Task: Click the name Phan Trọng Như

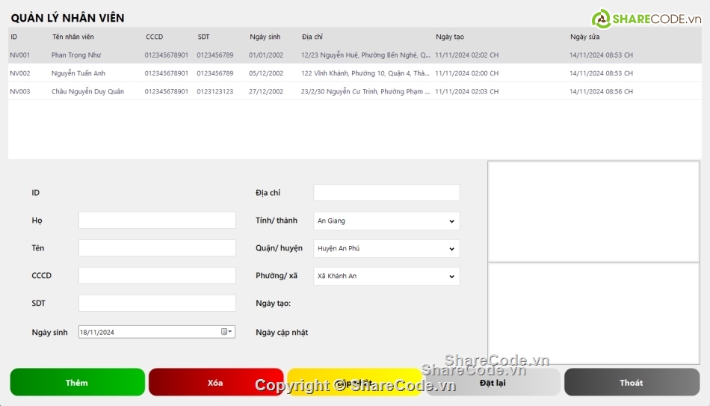Action: 76,55
